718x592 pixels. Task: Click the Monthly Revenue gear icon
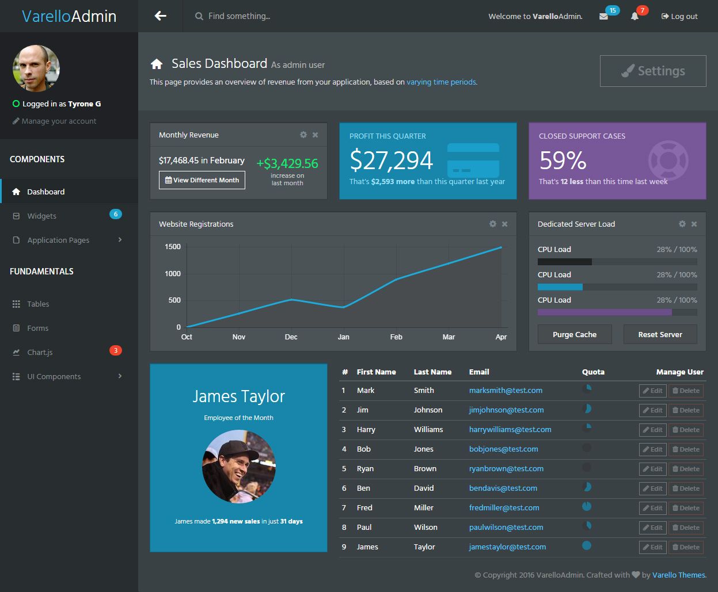coord(303,135)
